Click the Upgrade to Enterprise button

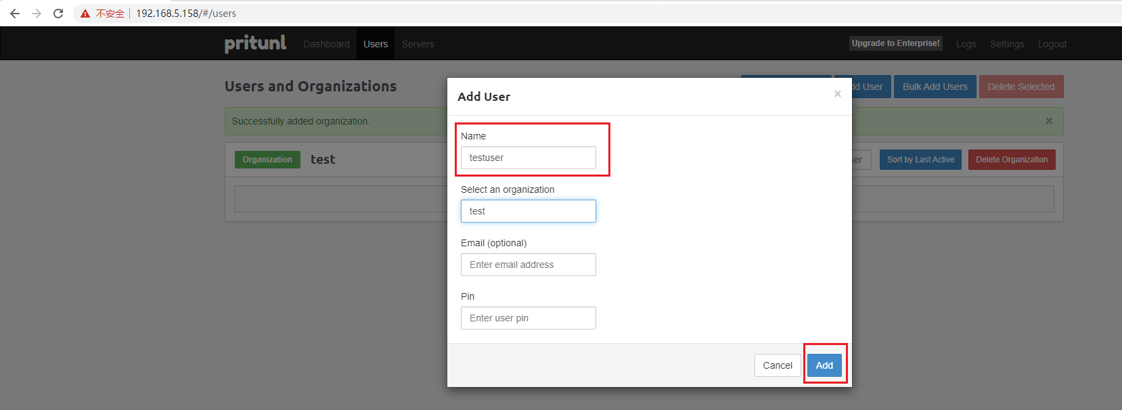point(895,43)
